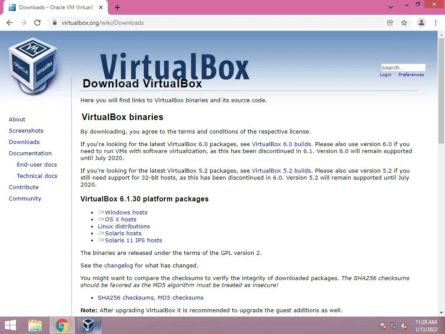Open the Preferences link
The image size is (445, 334).
click(x=411, y=75)
